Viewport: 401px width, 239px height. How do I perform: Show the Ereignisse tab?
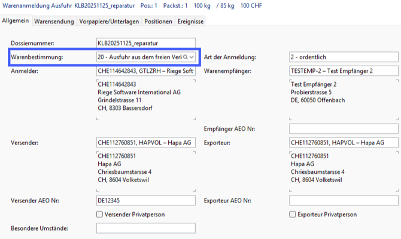190,22
